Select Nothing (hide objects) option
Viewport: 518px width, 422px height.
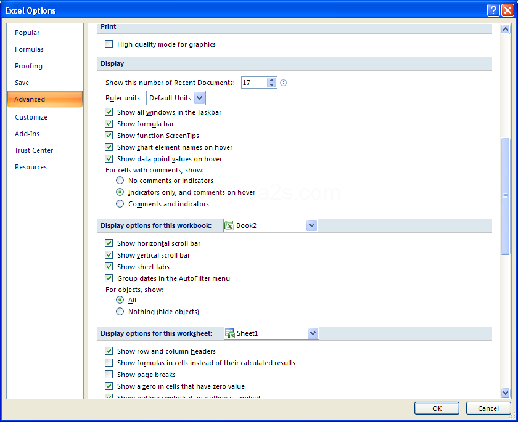(x=120, y=312)
